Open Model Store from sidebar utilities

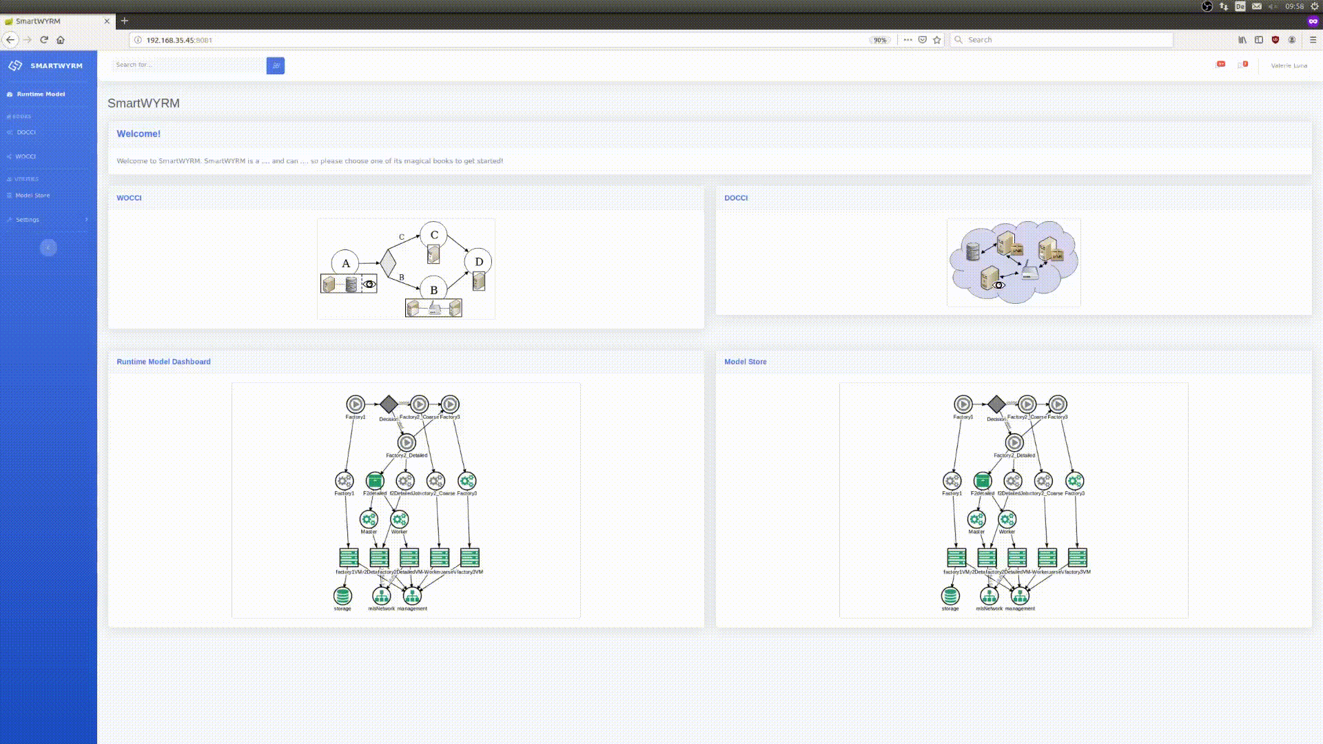coord(32,196)
